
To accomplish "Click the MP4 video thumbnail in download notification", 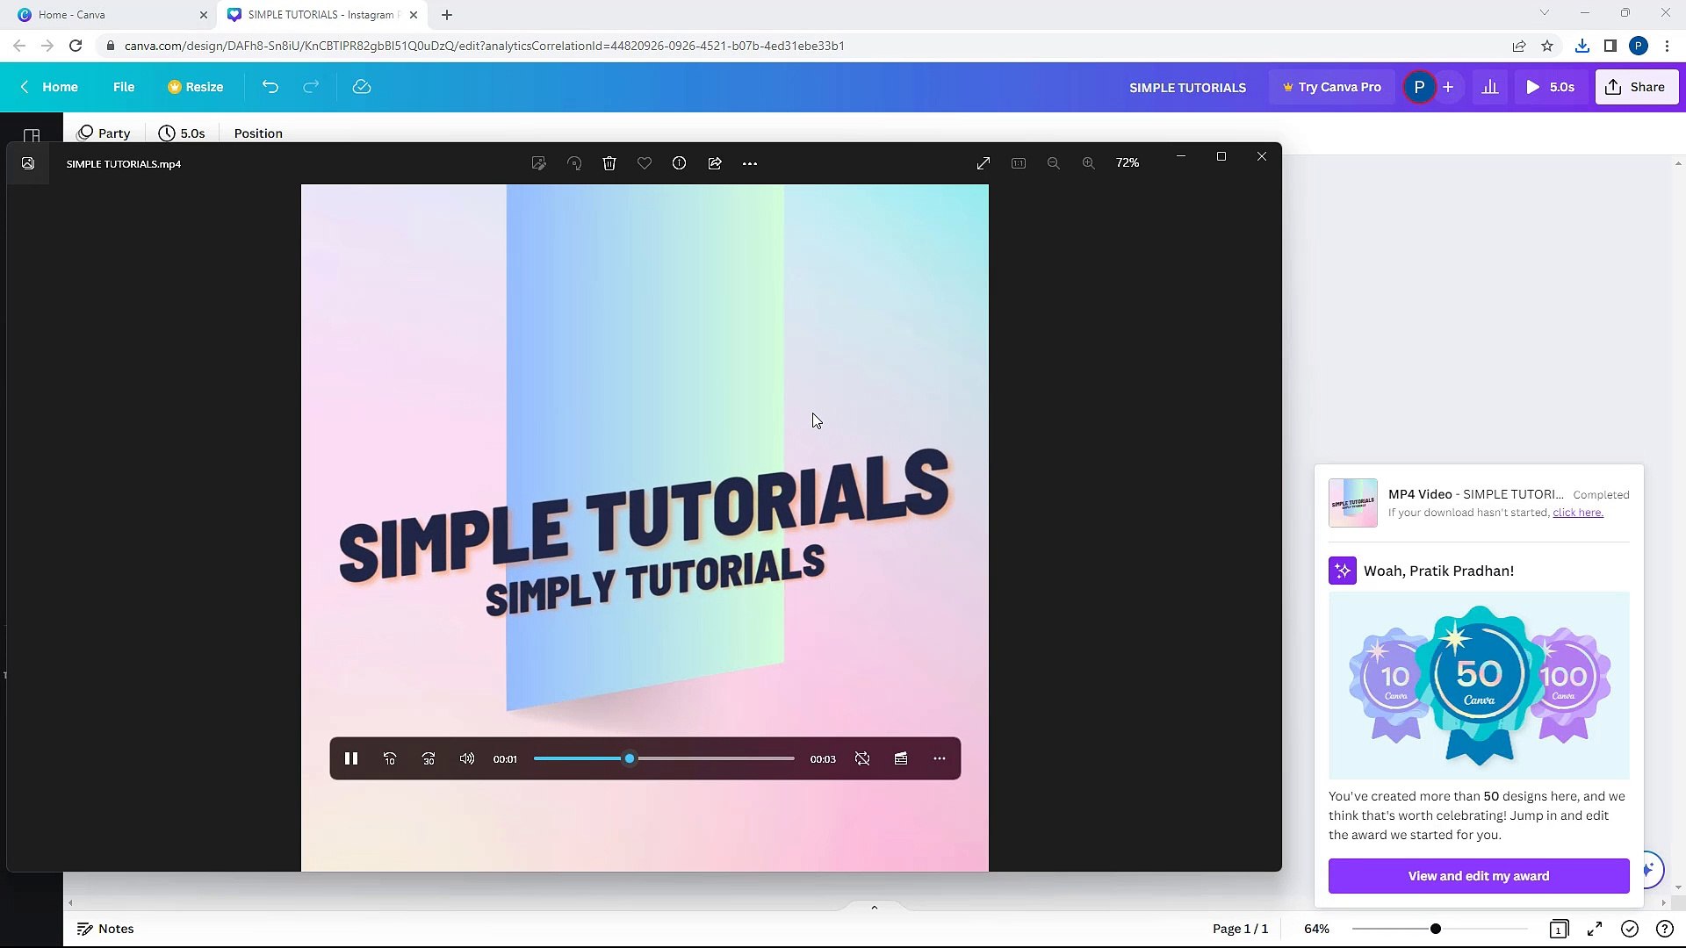I will pos(1352,502).
